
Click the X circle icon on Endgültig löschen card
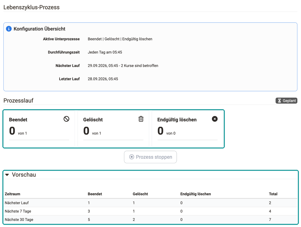pos(215,119)
